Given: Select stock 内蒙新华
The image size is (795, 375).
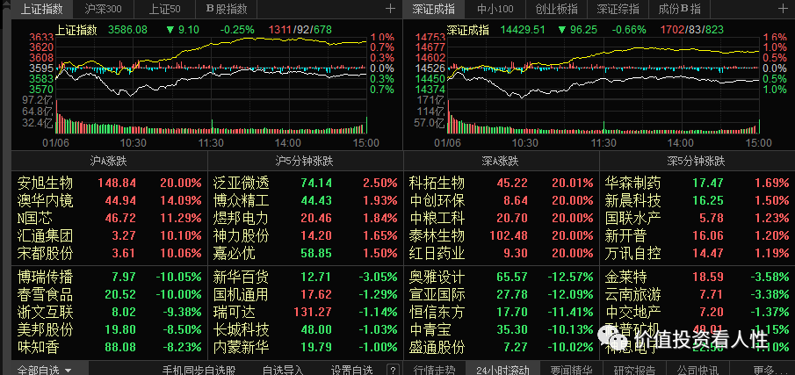Looking at the screenshot, I should click(x=242, y=347).
